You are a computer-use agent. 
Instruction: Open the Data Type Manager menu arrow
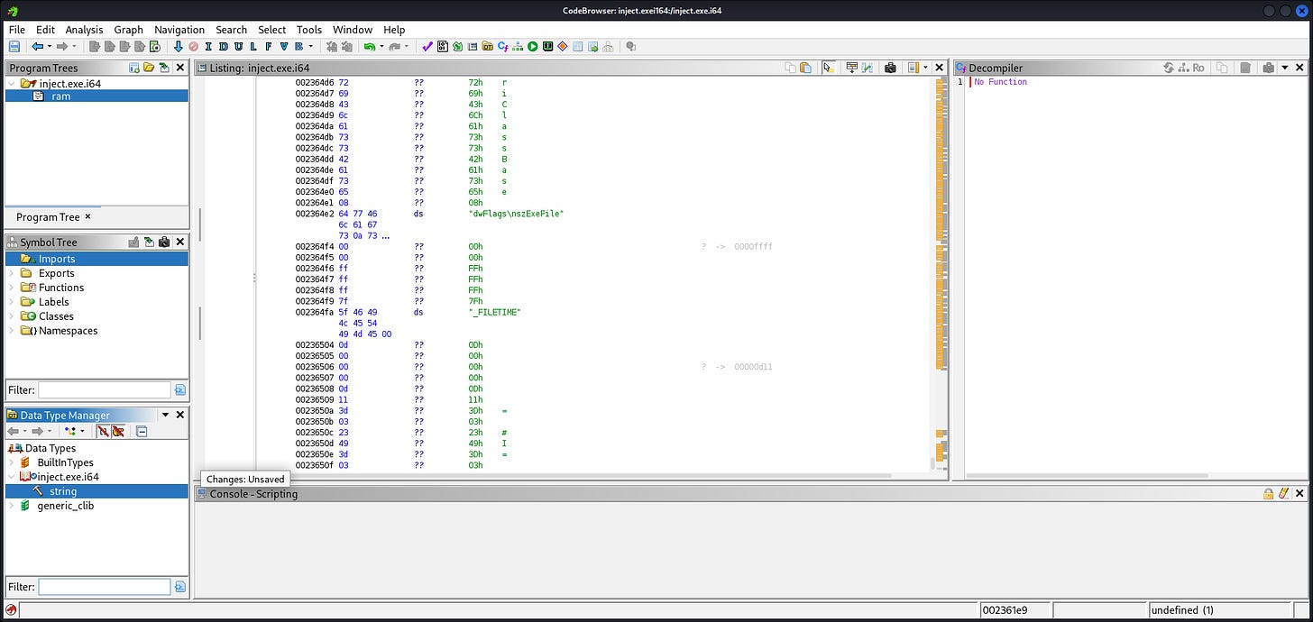(x=165, y=416)
